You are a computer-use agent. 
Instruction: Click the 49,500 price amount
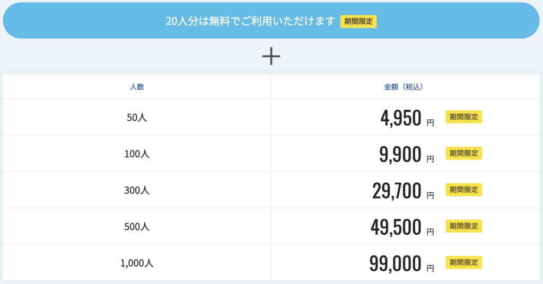(396, 227)
